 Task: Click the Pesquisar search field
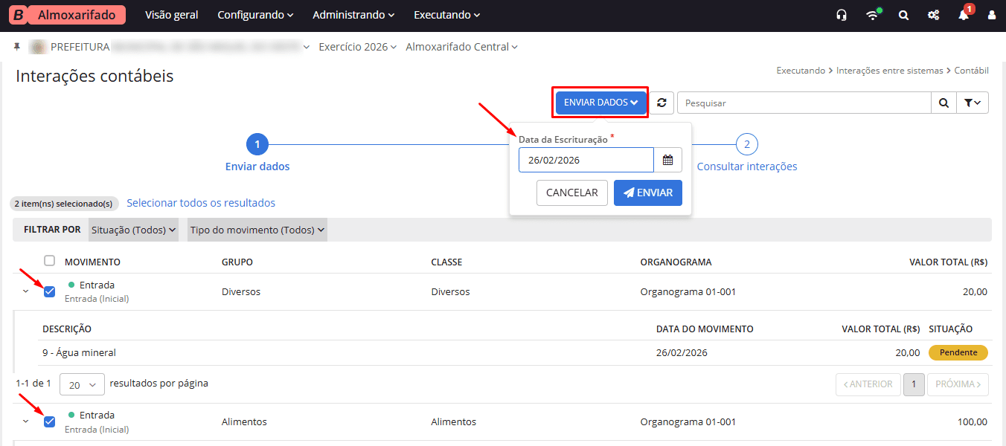[804, 103]
